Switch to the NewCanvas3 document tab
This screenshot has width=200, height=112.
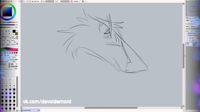tap(31, 110)
